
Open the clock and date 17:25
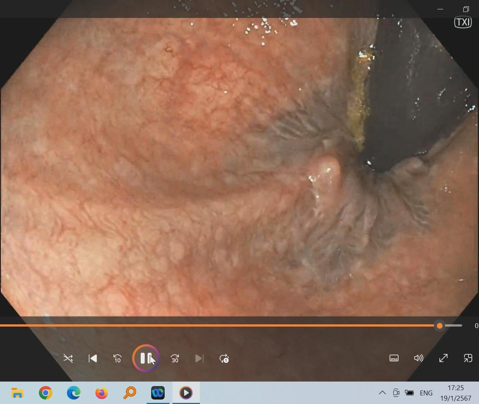pos(456,393)
